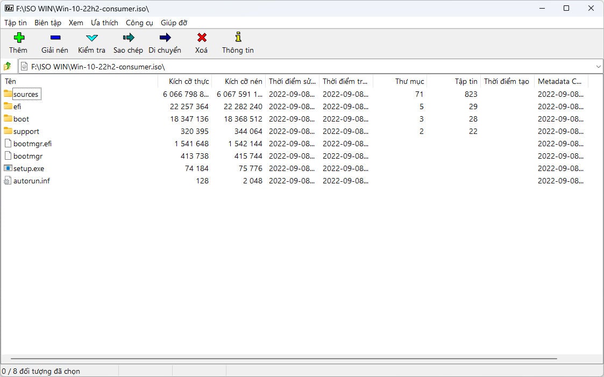
Task: Click the size value 1 541 648
Action: click(191, 144)
